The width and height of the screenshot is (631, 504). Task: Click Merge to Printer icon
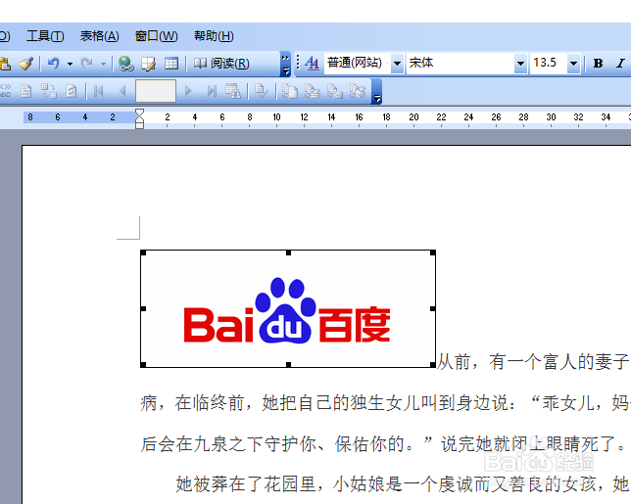(313, 91)
